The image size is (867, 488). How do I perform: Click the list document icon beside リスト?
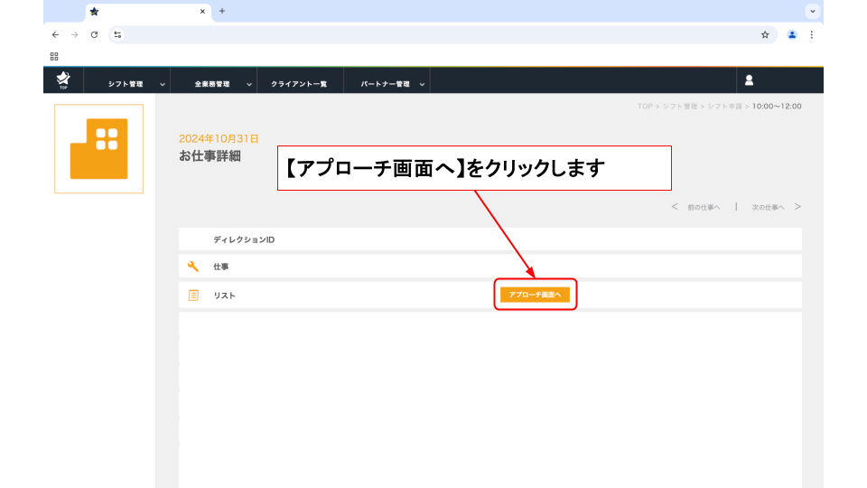pos(192,296)
